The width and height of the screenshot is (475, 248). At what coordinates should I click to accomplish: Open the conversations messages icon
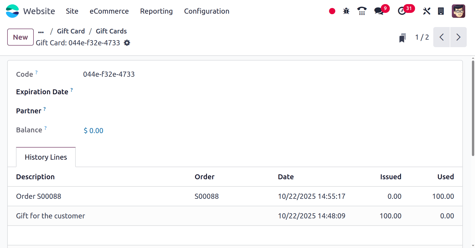coord(379,11)
